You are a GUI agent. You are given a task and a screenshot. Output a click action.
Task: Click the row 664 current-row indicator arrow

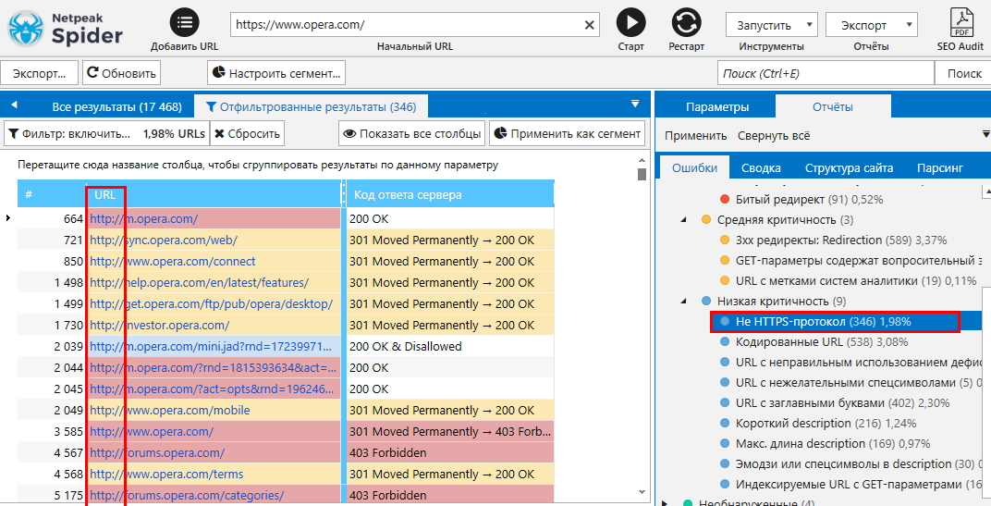(8, 218)
